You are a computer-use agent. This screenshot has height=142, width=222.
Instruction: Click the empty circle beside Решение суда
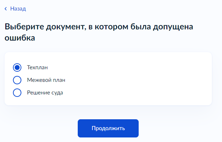tap(17, 93)
